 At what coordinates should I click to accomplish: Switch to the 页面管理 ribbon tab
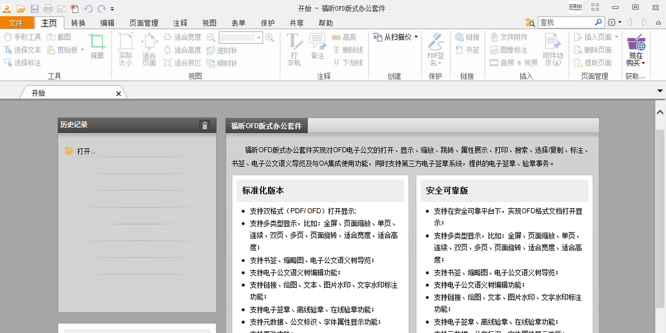click(144, 23)
